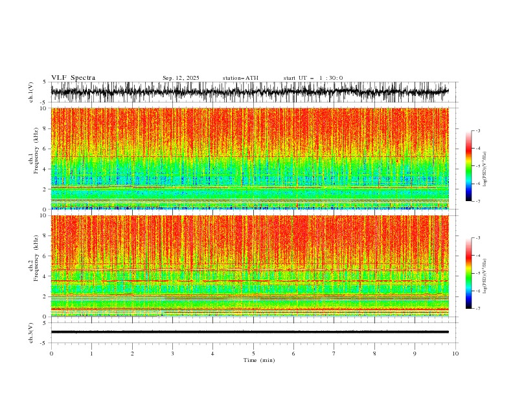Click the '0' tick on the time axis
This screenshot has width=513, height=397.
point(51,354)
